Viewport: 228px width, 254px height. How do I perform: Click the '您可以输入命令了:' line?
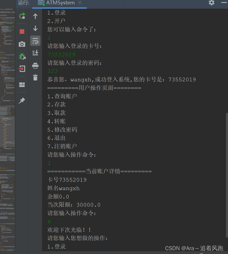click(x=72, y=29)
